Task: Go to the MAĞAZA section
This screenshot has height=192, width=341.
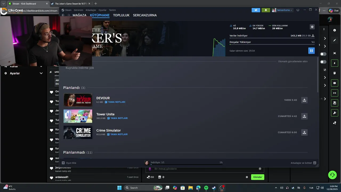Action: click(79, 15)
